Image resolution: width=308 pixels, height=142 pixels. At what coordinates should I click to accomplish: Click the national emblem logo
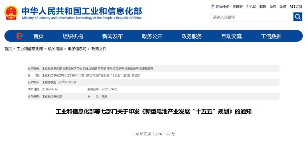tap(11, 13)
